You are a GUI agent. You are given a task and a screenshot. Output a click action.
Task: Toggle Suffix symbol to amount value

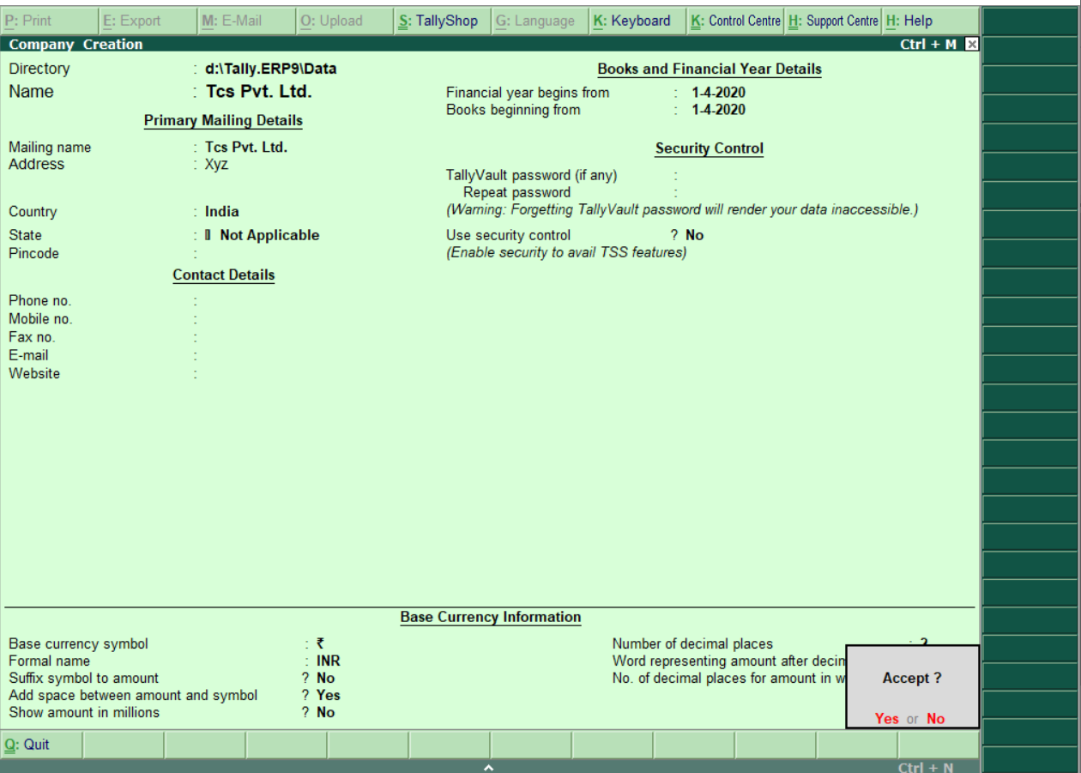326,679
